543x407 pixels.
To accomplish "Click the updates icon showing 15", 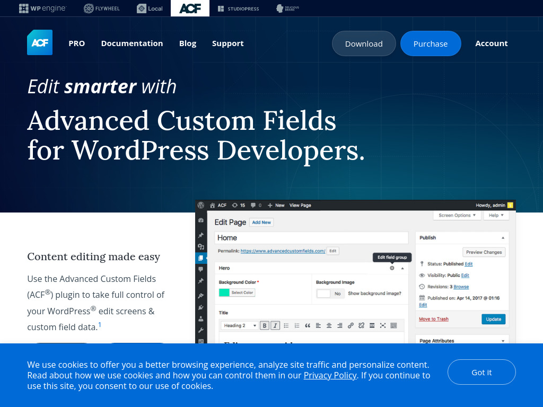I will click(x=238, y=205).
